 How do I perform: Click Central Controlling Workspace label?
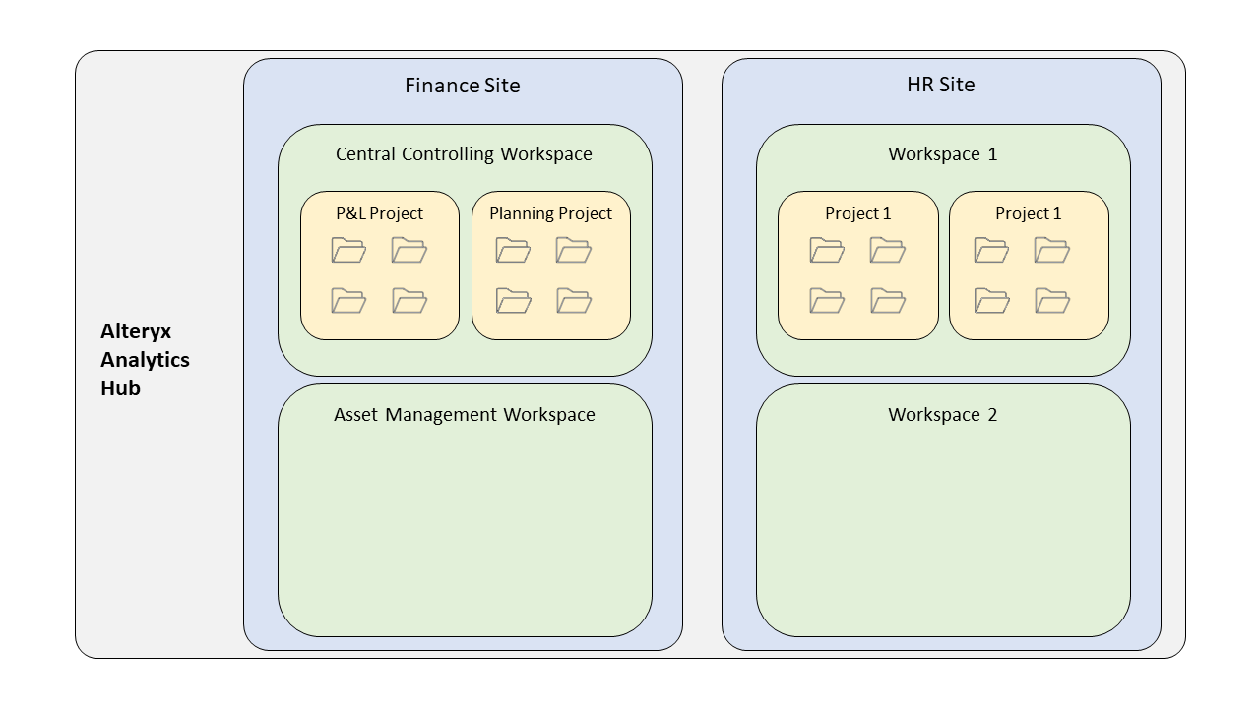(x=464, y=154)
